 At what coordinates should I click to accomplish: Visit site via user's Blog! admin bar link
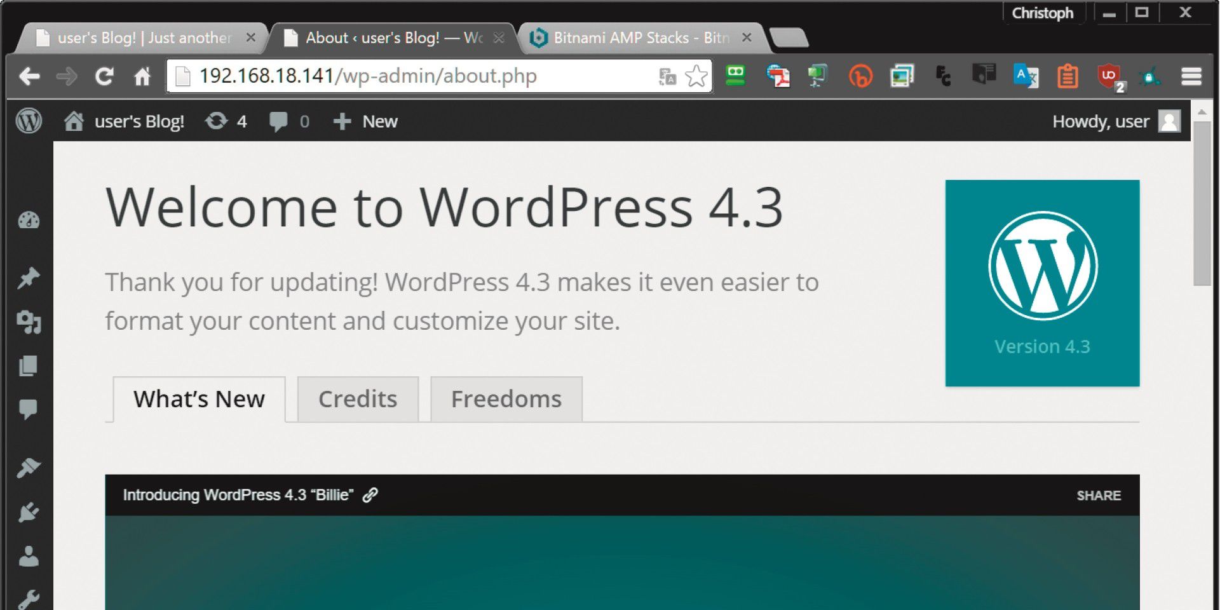[124, 121]
